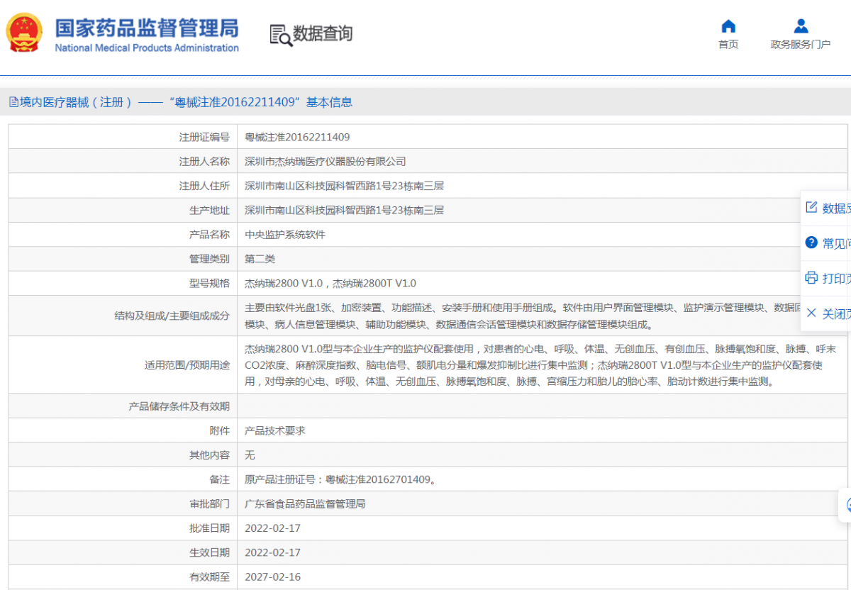
Task: Click the 注册人住所 address value
Action: click(x=344, y=186)
